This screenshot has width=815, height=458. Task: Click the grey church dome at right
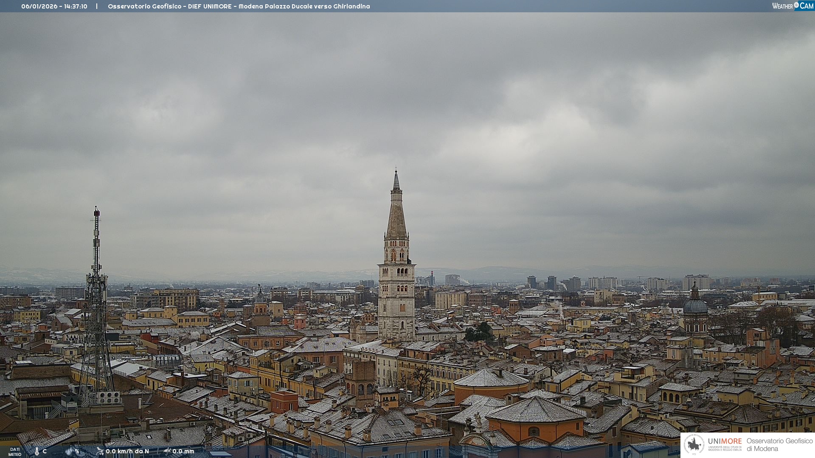(695, 305)
